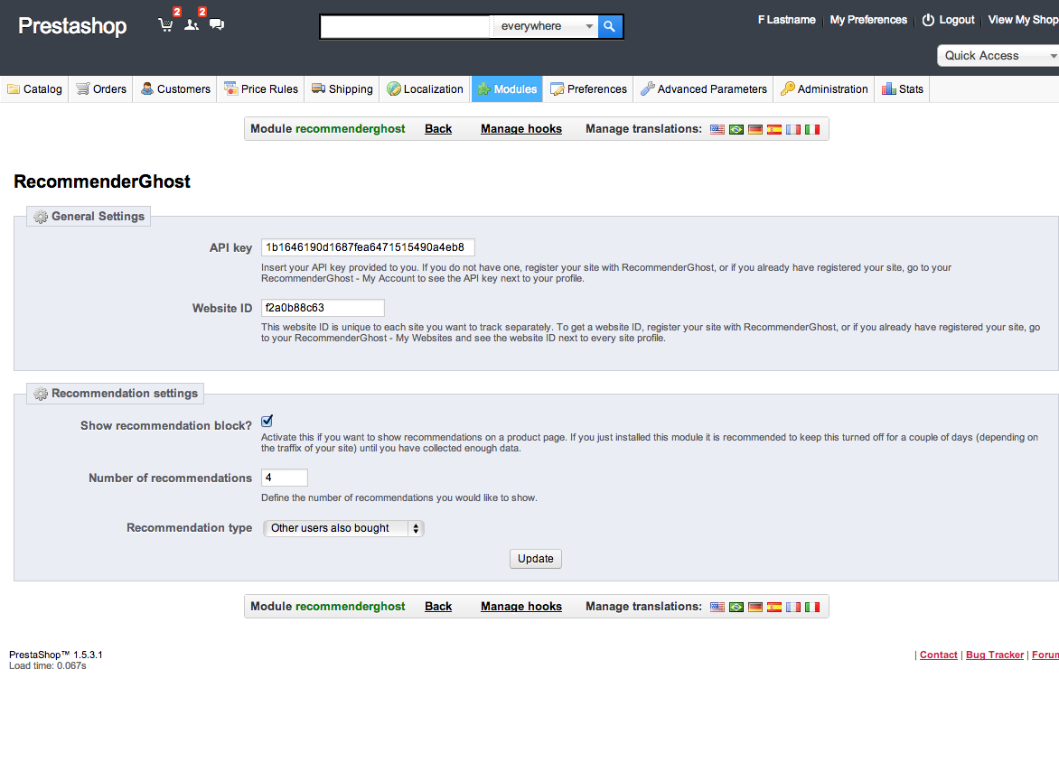Open the Contact footer link
The width and height of the screenshot is (1059, 762).
(939, 655)
